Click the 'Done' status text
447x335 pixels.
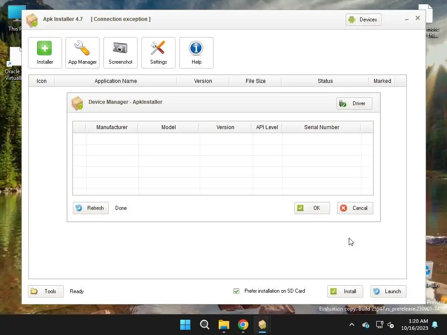point(121,208)
